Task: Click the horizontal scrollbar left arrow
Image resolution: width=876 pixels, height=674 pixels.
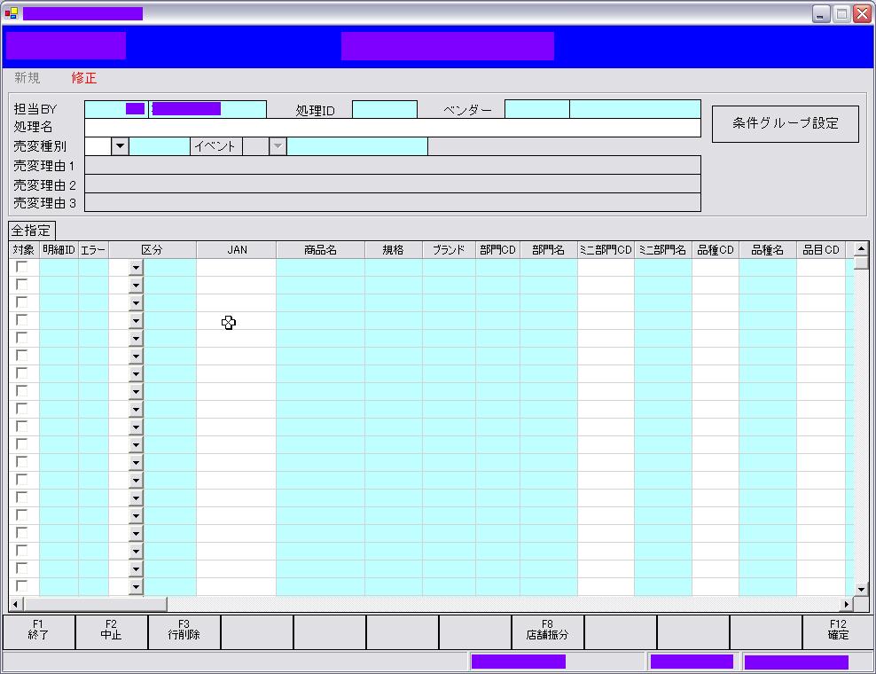Action: pyautogui.click(x=15, y=604)
